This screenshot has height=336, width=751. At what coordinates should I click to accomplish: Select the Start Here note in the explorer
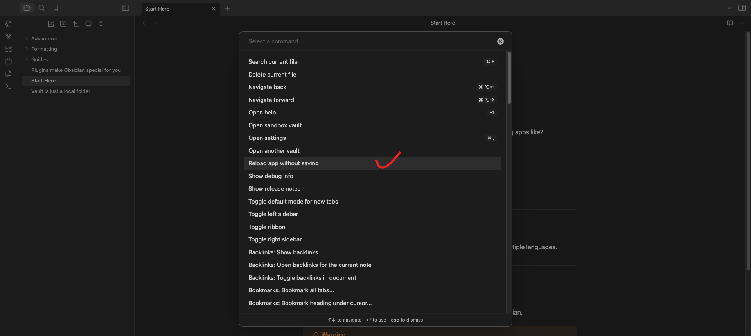76,80
